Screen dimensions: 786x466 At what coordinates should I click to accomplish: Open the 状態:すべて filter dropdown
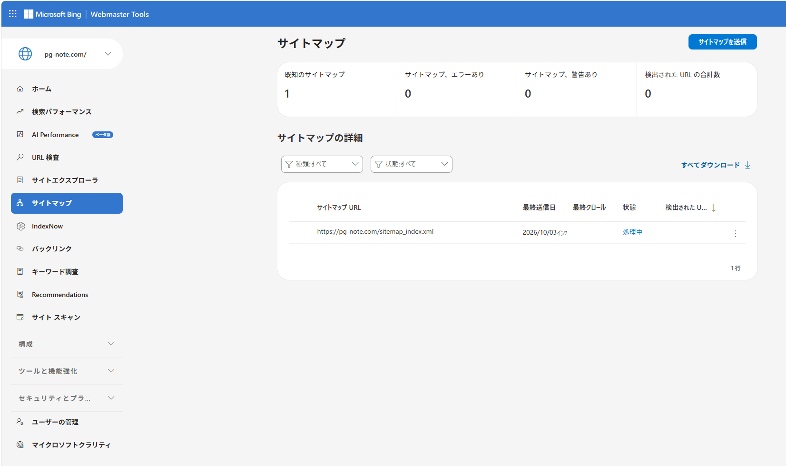(412, 164)
